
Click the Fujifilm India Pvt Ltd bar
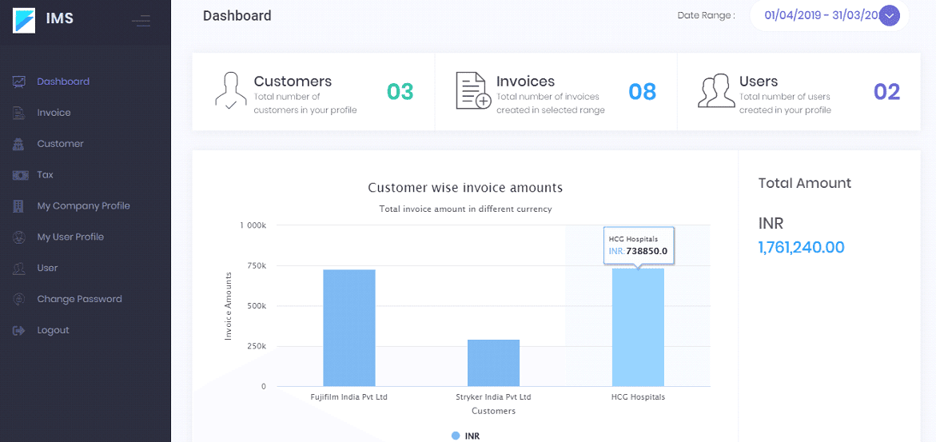[x=349, y=328]
